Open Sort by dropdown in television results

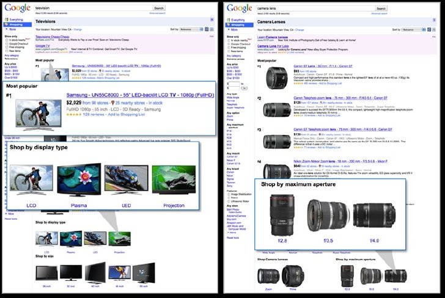(x=191, y=29)
